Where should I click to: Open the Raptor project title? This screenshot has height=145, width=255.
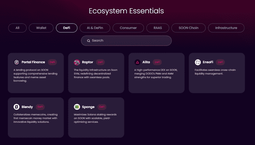pyautogui.click(x=87, y=62)
